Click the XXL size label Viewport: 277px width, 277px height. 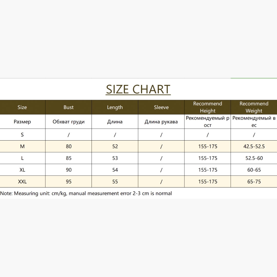pos(22,182)
